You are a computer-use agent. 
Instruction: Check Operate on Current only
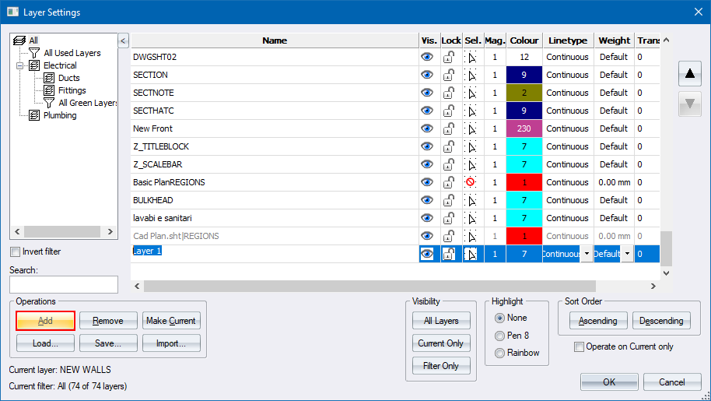click(x=579, y=346)
